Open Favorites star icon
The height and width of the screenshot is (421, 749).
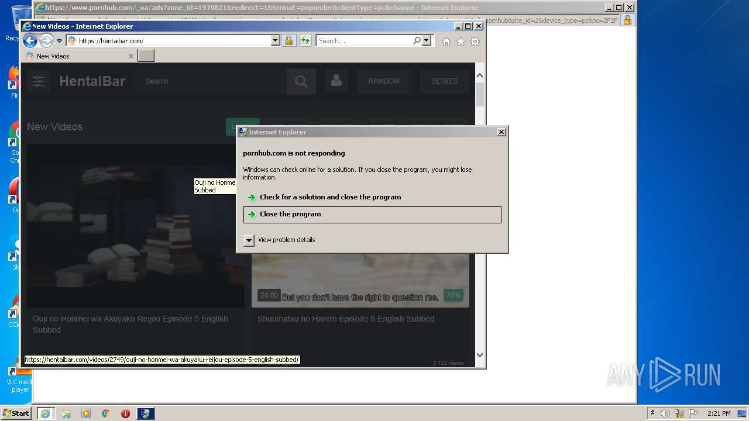point(461,42)
